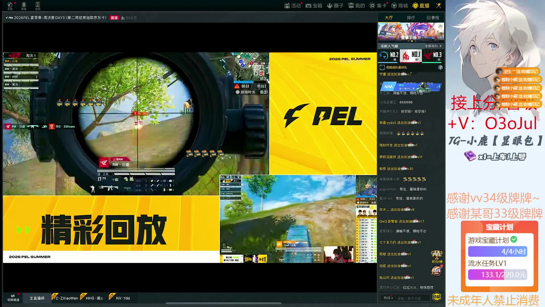Select the TC·ZXiaoWen player stream
This screenshot has width=545, height=307.
coord(66,298)
